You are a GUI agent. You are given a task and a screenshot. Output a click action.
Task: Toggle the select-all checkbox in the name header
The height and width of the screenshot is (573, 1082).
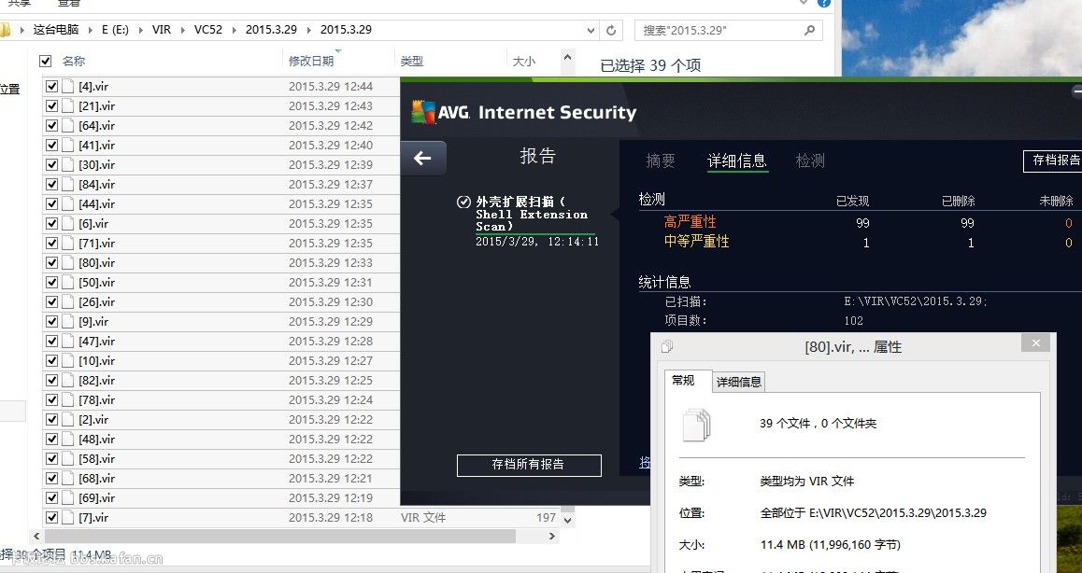pos(46,61)
